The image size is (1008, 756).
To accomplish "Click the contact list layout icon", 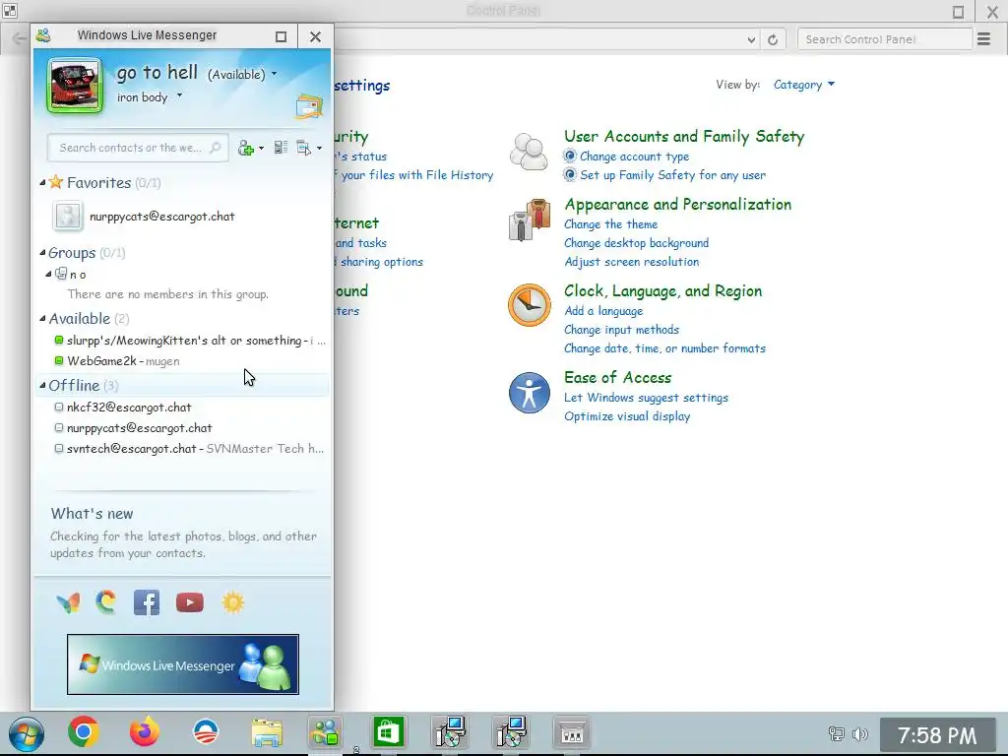I will tap(281, 148).
